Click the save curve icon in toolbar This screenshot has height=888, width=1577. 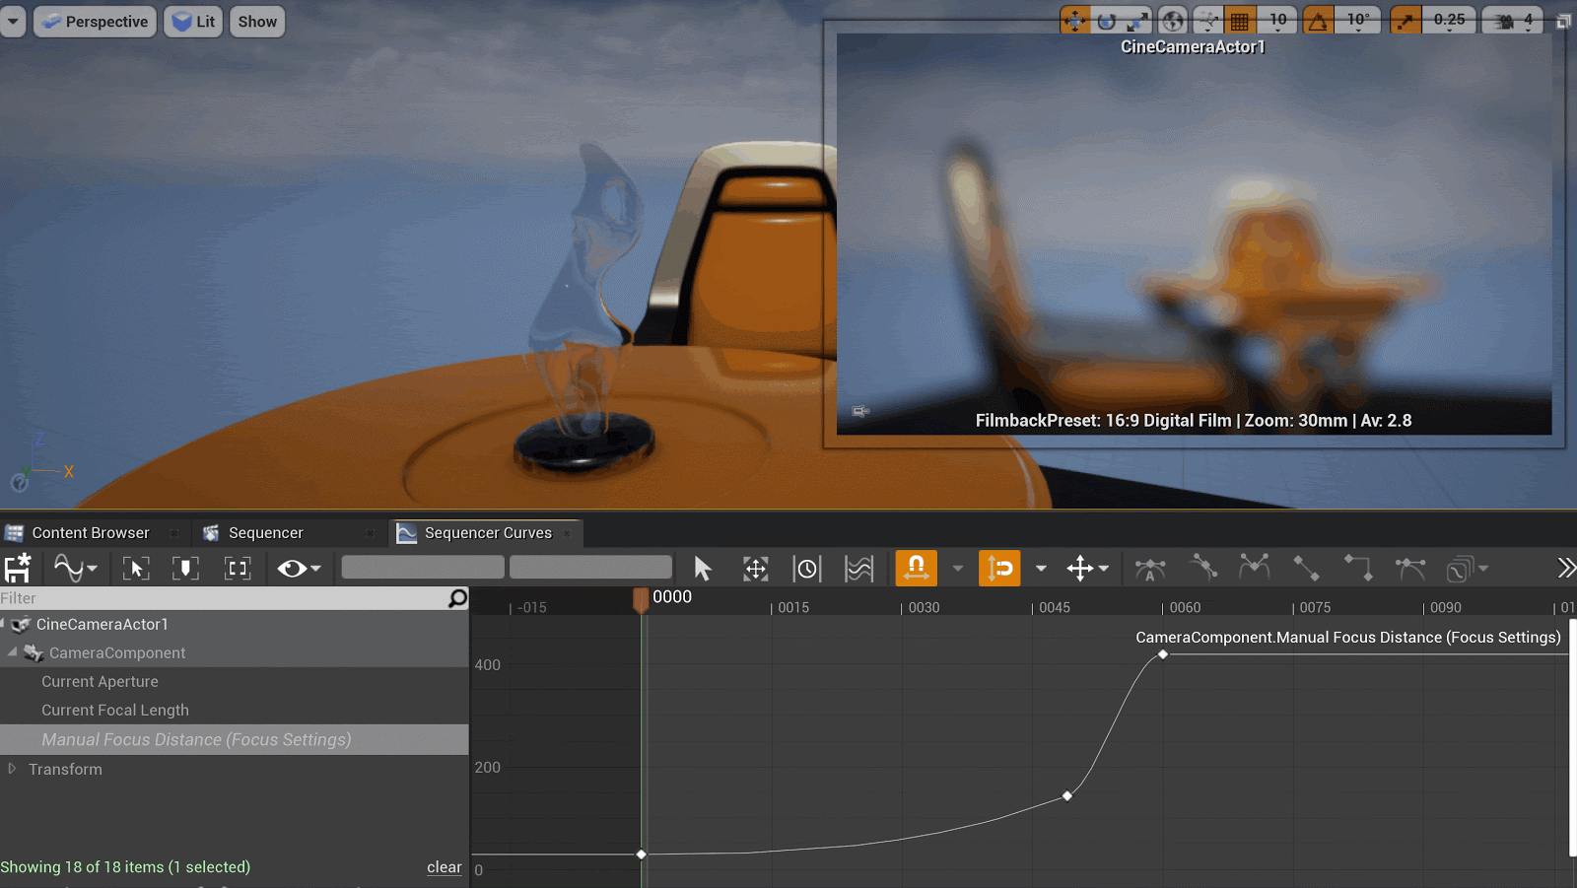[x=18, y=568]
